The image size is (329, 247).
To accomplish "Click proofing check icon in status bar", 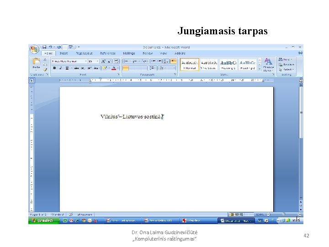I will 71,215.
